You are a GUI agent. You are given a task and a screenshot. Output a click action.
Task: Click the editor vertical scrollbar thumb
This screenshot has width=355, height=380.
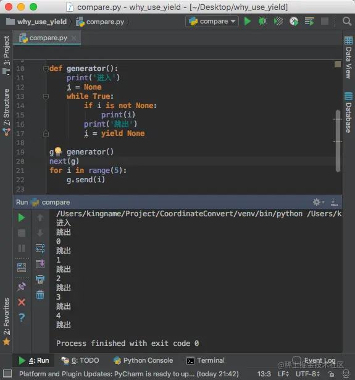click(x=338, y=141)
